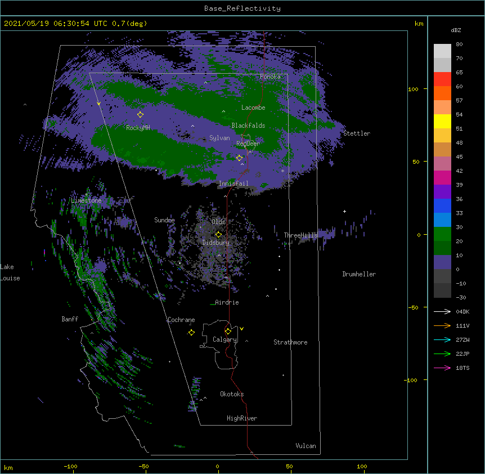Select the yellow diamond marker below Cochrane
The height and width of the screenshot is (474, 485).
click(x=191, y=332)
